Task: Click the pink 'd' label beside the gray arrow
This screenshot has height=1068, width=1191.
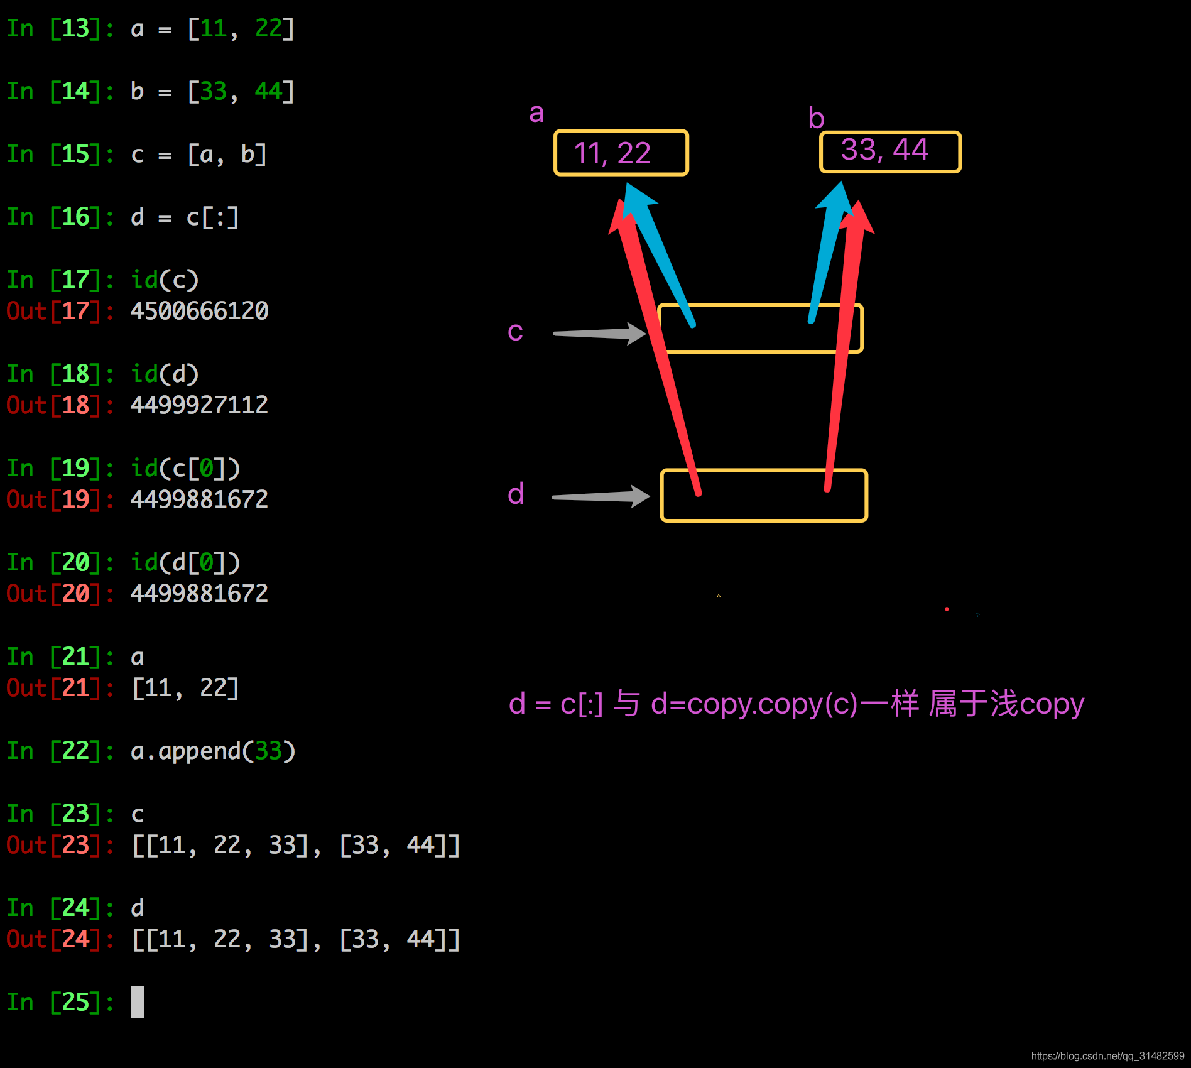Action: (x=516, y=494)
